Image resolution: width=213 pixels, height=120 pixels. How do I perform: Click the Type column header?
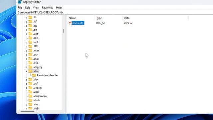109,18
